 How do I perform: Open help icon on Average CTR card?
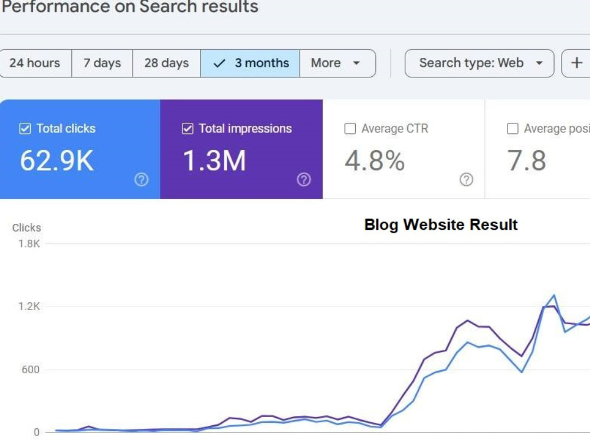coord(467,180)
